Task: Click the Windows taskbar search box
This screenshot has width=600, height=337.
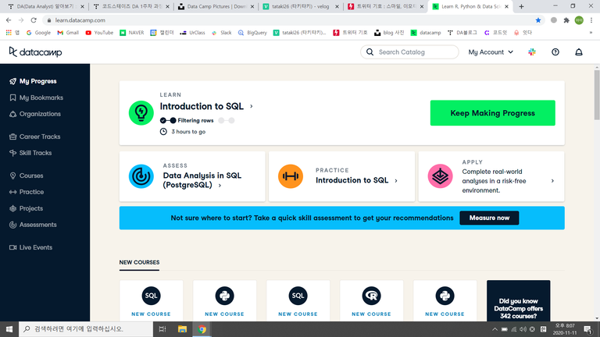Action: pos(86,329)
